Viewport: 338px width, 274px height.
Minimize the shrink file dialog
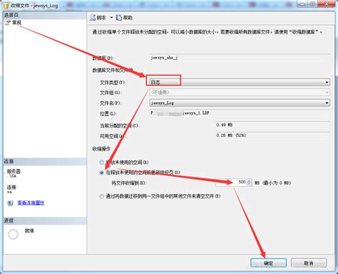tap(302, 4)
